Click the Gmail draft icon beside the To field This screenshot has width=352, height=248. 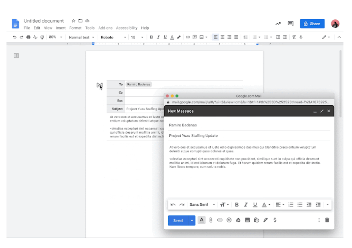pyautogui.click(x=100, y=85)
